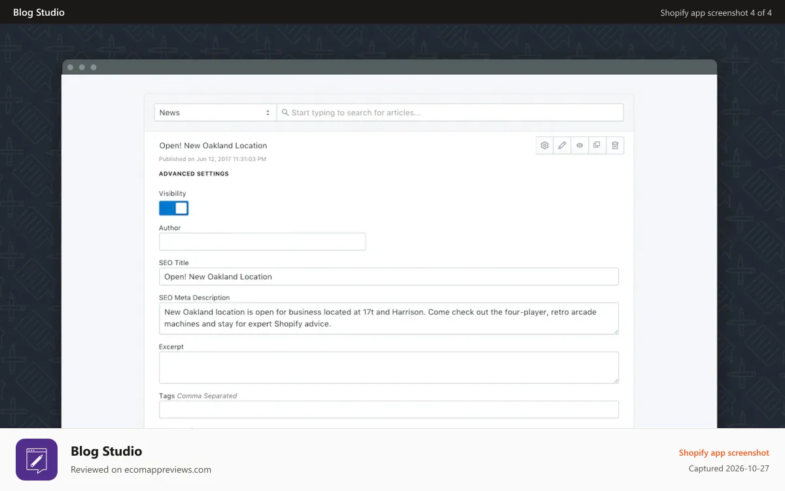
Task: Click "Reviewed on ecomappreviews.com" text
Action: coord(141,469)
